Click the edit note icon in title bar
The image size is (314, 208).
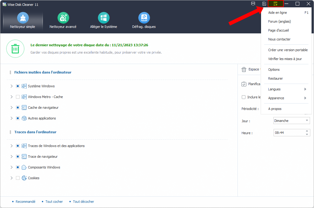click(264, 4)
